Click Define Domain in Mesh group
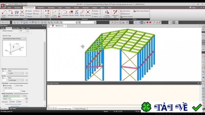Screen dimensions: 205x115 coord(126,17)
